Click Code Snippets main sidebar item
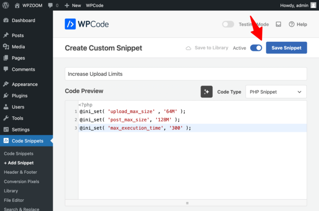This screenshot has height=211, width=319. coord(27,141)
